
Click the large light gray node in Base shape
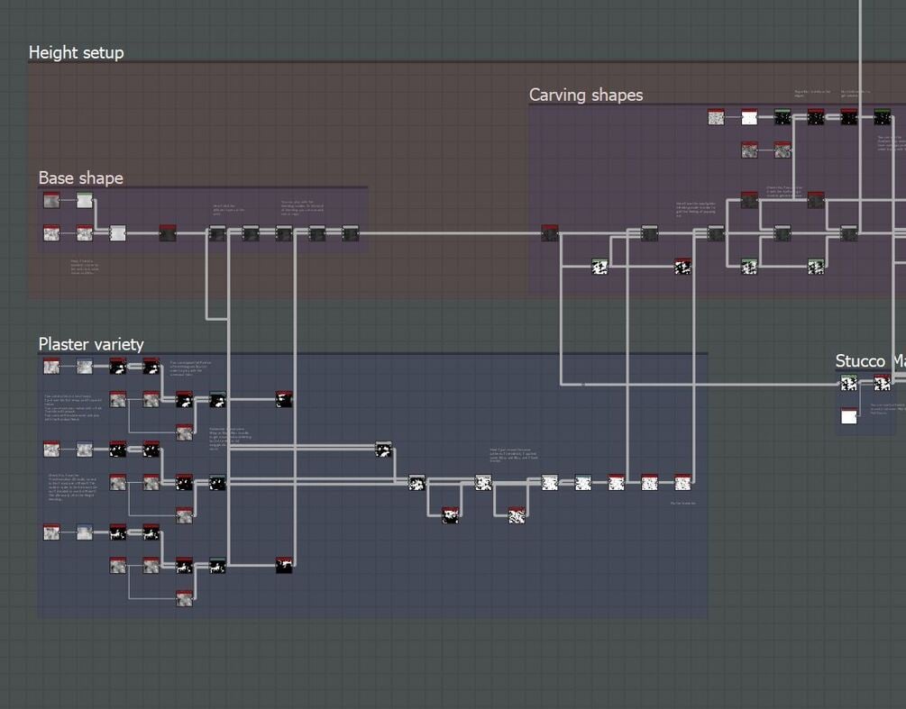click(x=118, y=233)
